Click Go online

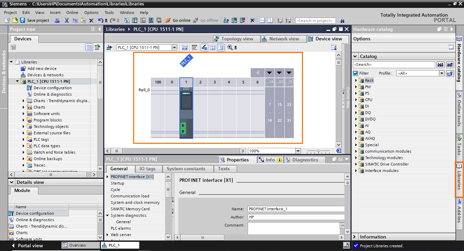pyautogui.click(x=178, y=20)
